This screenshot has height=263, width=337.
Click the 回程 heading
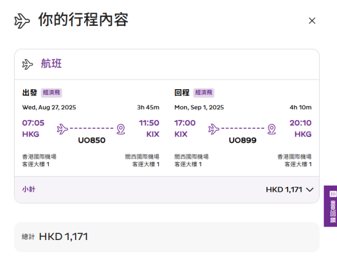point(182,93)
